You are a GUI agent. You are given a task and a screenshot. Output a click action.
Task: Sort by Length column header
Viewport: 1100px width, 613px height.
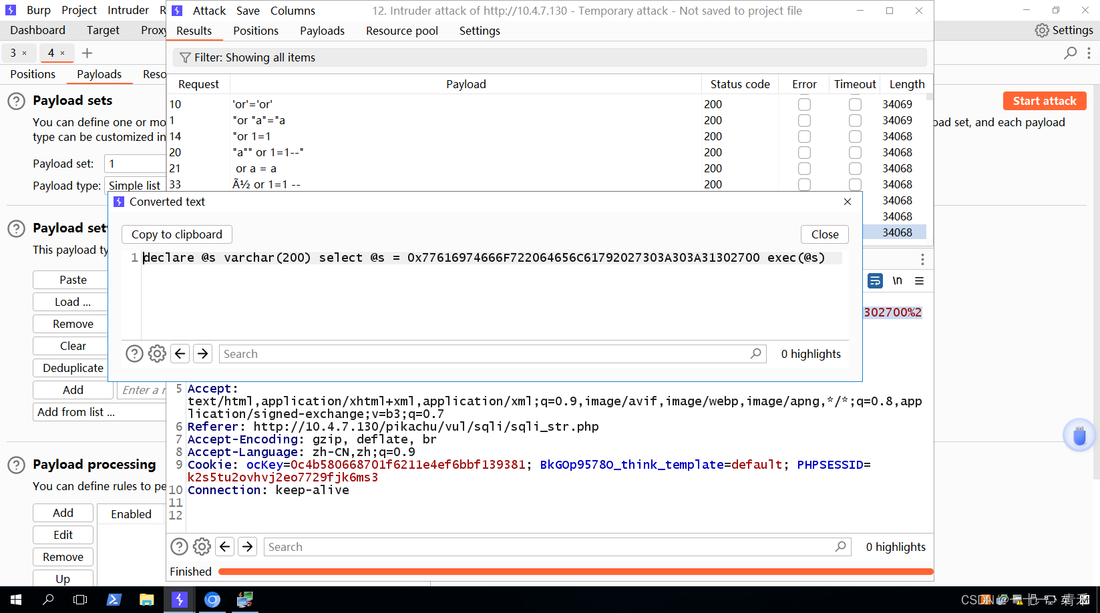tap(907, 84)
